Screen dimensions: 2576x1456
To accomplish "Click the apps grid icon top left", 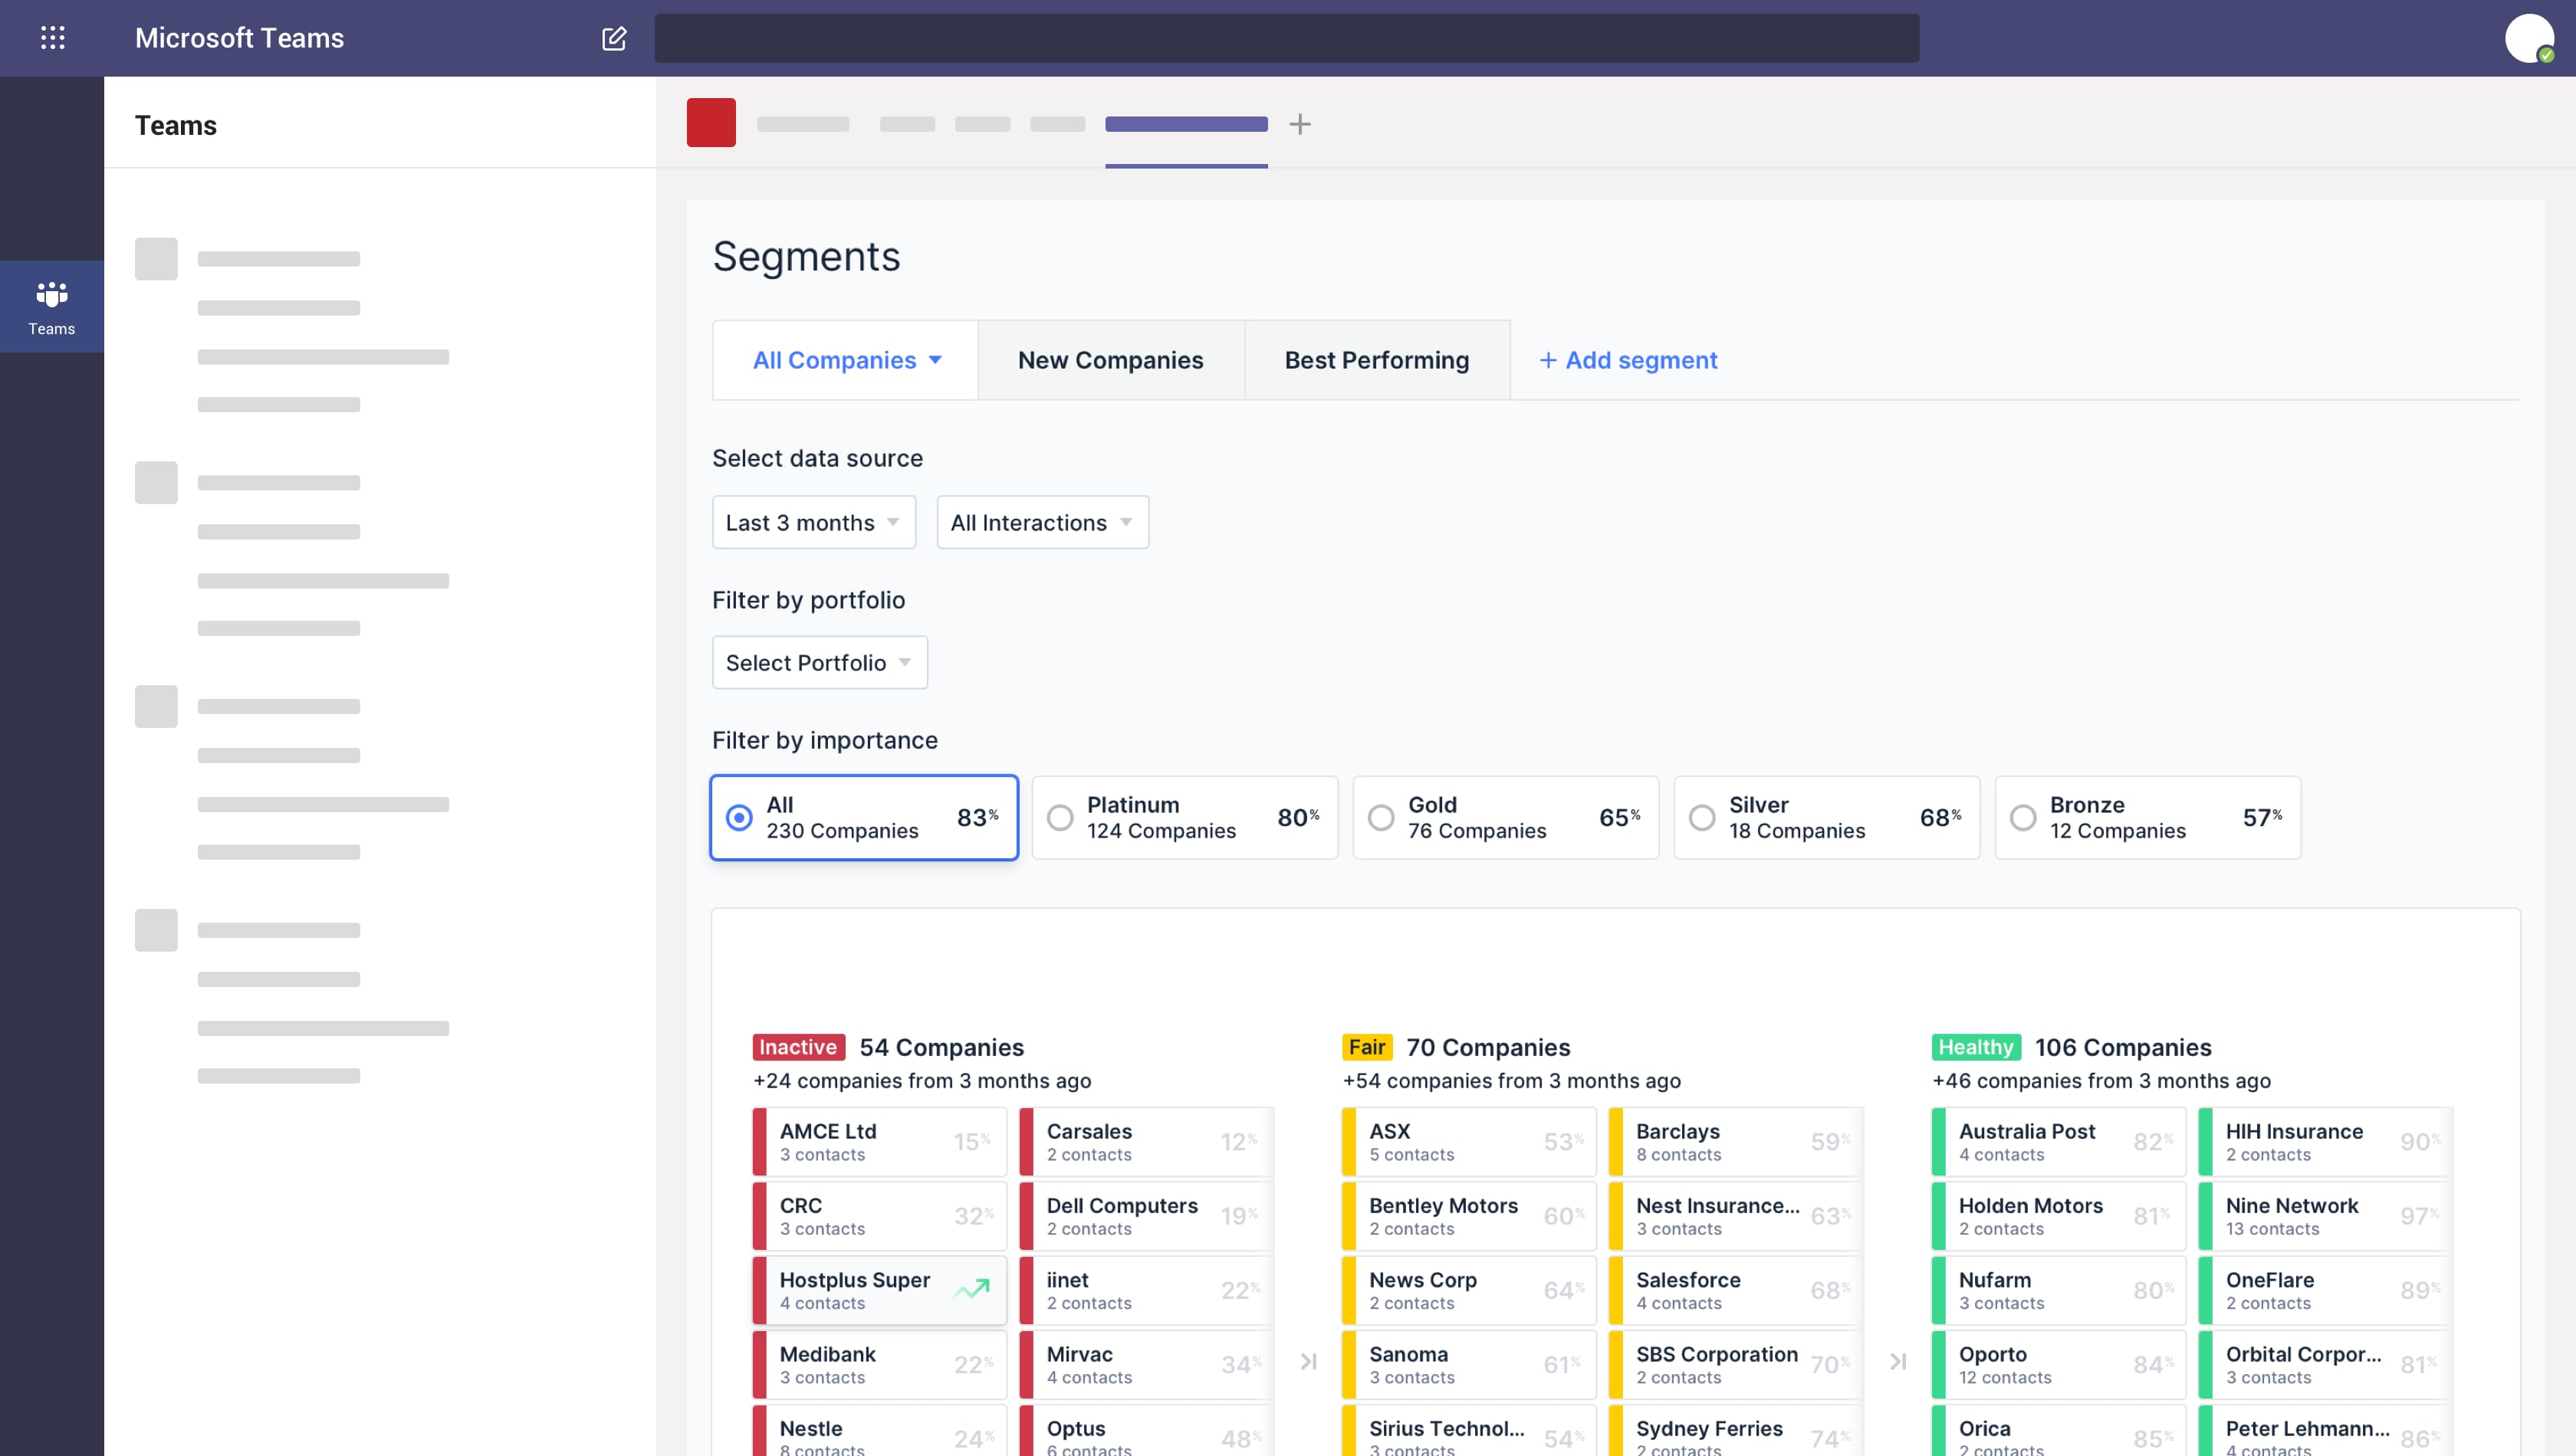I will point(51,35).
